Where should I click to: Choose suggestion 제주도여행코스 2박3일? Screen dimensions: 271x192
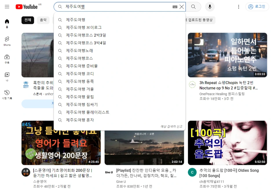(x=120, y=35)
